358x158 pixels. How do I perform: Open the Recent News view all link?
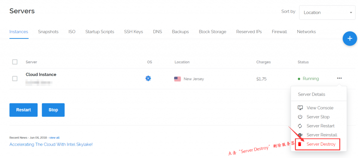tap(54, 138)
